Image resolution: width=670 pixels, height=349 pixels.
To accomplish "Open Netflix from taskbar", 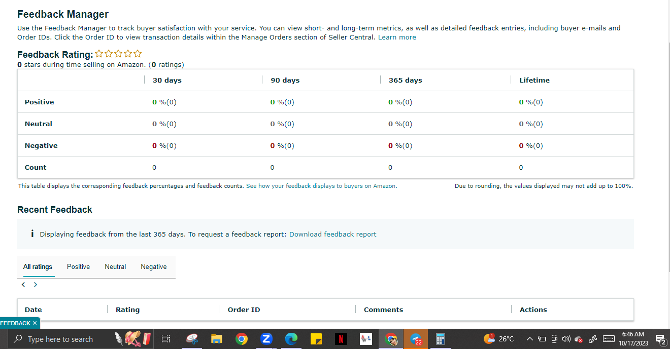I will [x=341, y=339].
